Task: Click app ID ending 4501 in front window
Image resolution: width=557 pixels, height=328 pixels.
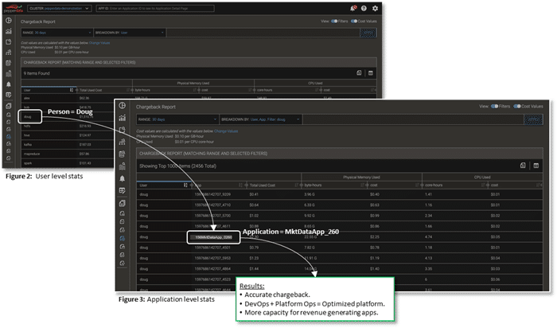Action: coord(212,248)
